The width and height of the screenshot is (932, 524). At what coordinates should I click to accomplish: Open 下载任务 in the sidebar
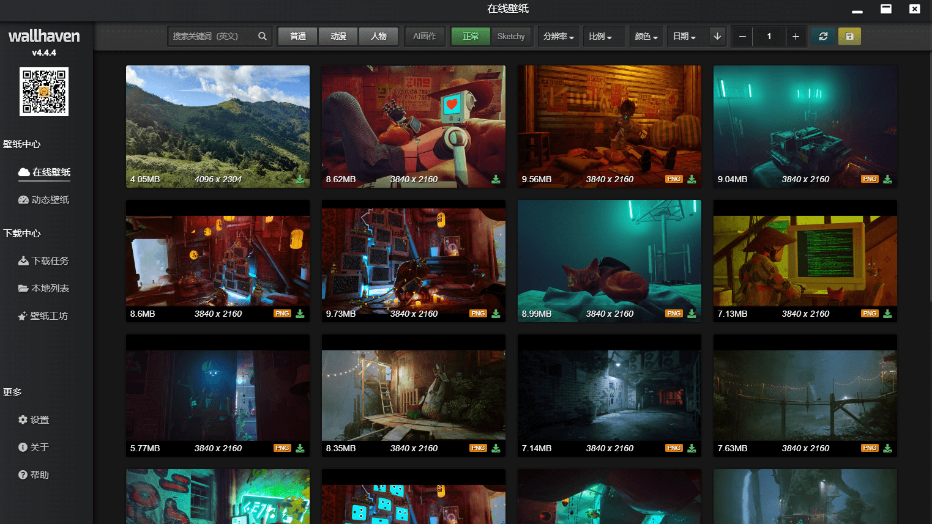click(x=44, y=260)
